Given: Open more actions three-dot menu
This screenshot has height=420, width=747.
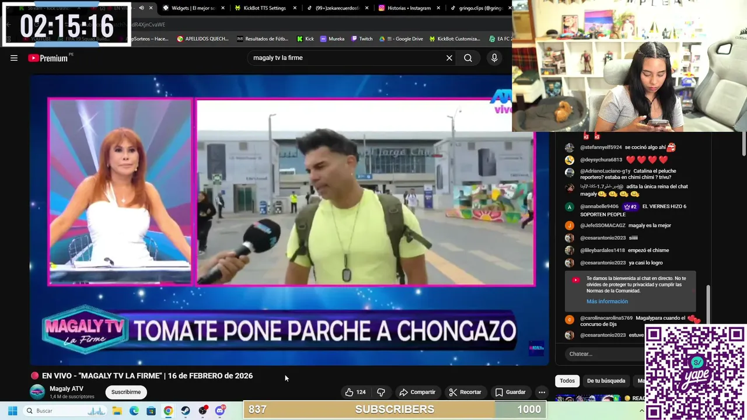Looking at the screenshot, I should (542, 392).
